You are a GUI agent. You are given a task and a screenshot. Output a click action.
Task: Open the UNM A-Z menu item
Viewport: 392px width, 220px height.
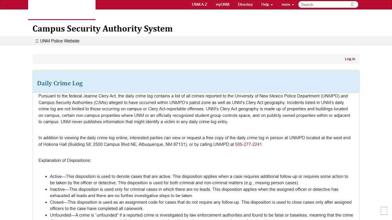coord(199,4)
